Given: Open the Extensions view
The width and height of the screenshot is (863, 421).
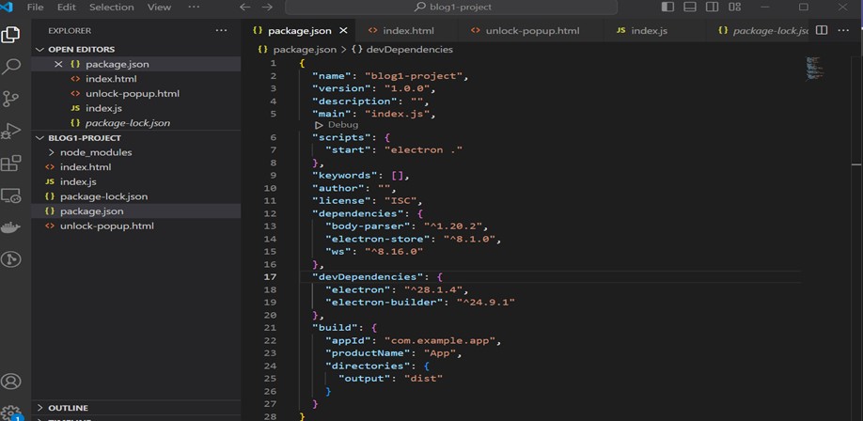Looking at the screenshot, I should tap(11, 164).
